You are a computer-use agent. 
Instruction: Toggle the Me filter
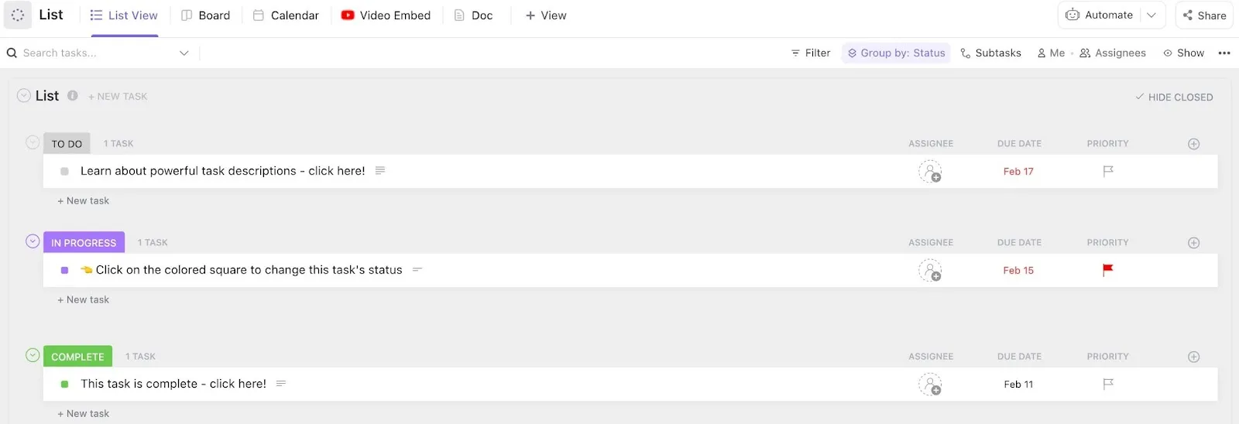coord(1051,53)
